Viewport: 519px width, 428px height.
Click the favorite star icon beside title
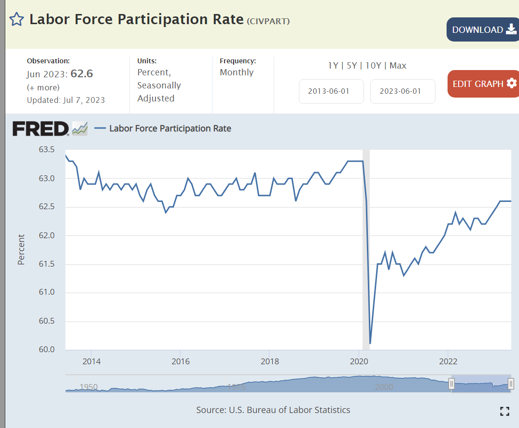tap(16, 20)
